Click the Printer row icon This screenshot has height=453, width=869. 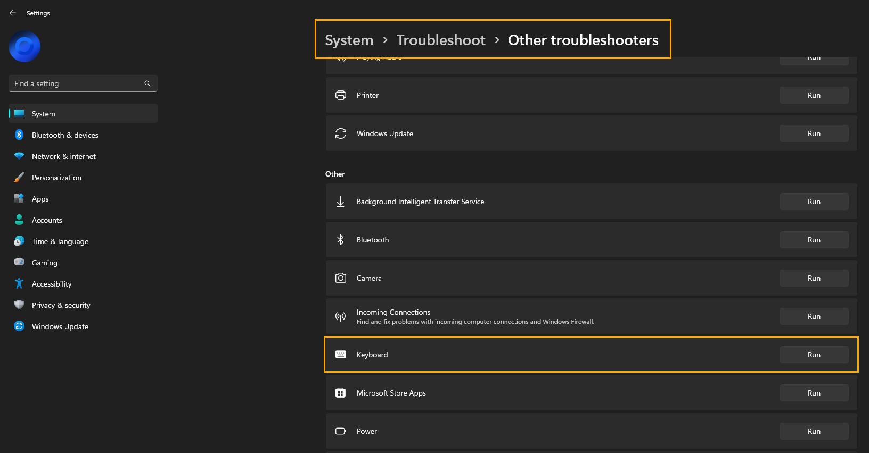[341, 95]
